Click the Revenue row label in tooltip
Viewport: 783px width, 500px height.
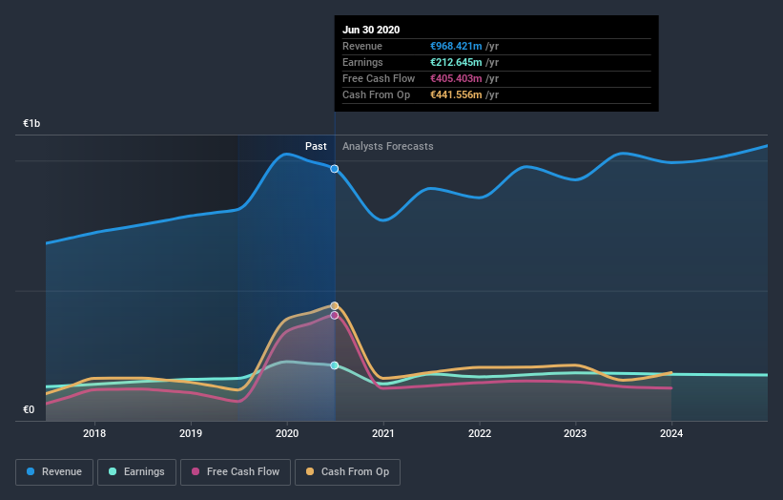click(x=362, y=46)
